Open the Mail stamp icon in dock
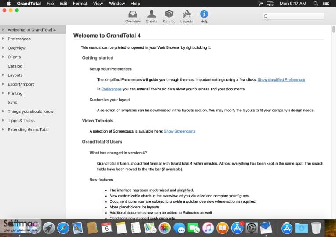This screenshot has height=237, width=336. tap(77, 228)
